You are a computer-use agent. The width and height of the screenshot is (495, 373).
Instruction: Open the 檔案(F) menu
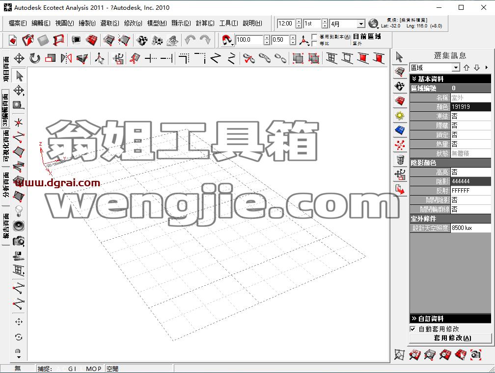tap(18, 23)
